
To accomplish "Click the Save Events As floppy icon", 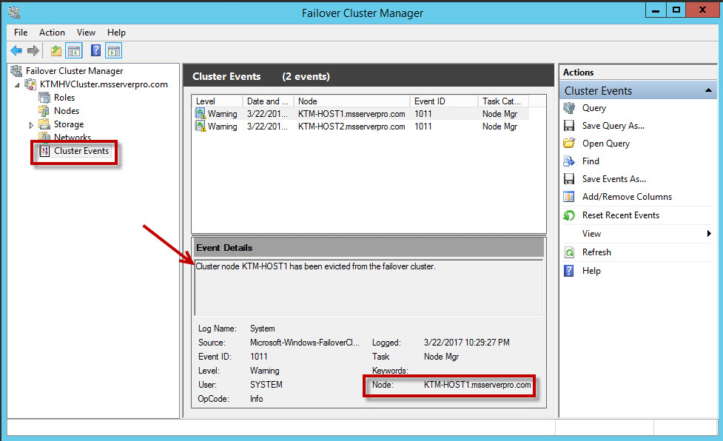I will coord(569,179).
